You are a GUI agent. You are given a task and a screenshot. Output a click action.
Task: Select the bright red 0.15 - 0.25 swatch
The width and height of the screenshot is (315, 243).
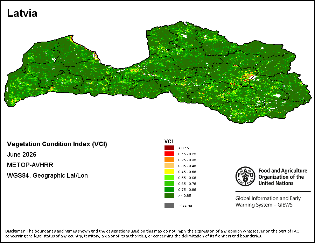point(169,154)
